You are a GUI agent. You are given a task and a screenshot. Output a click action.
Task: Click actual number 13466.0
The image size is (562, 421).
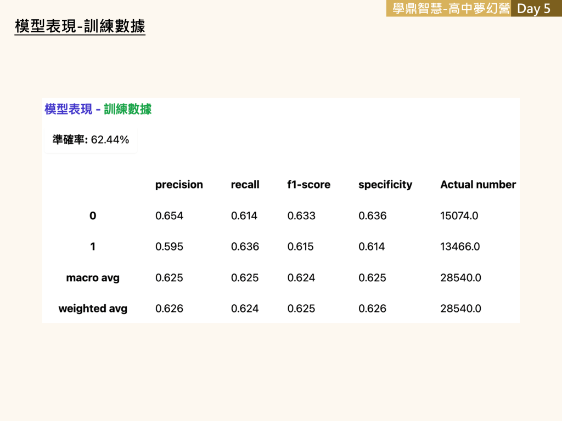point(460,247)
